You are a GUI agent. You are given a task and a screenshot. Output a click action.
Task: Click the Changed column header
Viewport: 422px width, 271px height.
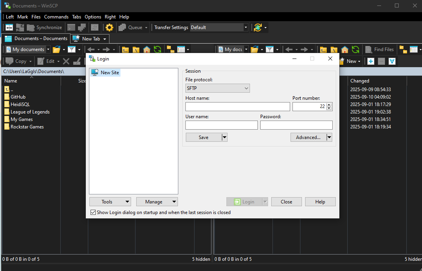pyautogui.click(x=377, y=81)
